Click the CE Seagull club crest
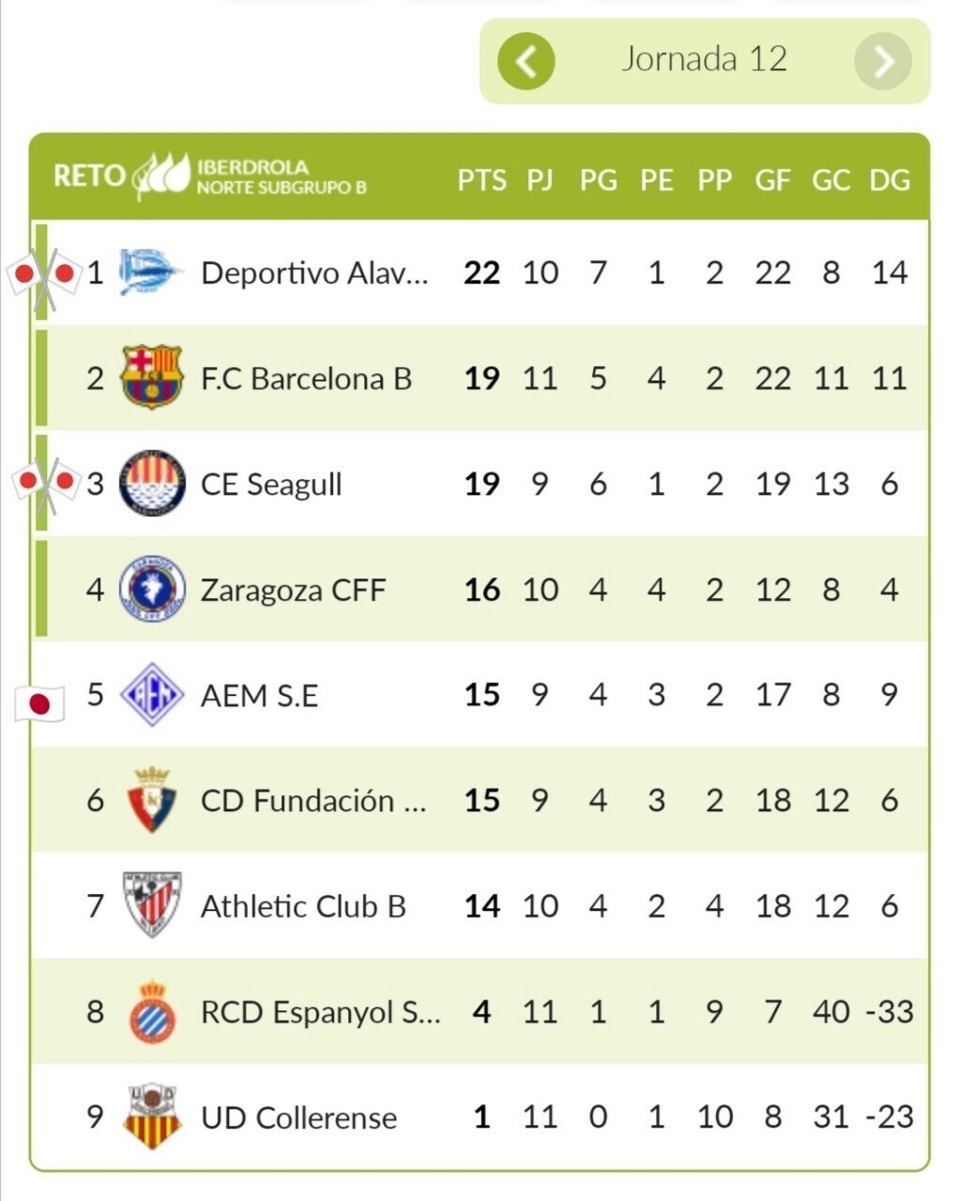 pyautogui.click(x=152, y=484)
